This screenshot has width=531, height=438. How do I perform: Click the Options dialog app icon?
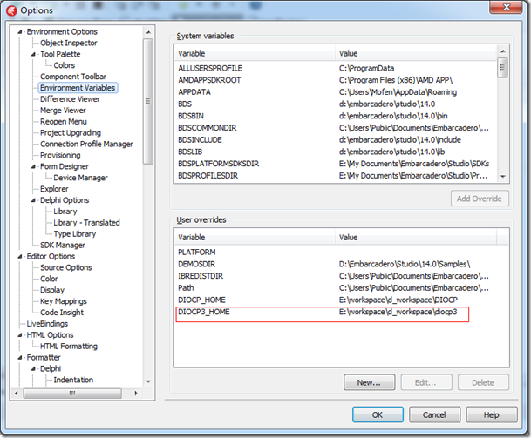pos(11,10)
